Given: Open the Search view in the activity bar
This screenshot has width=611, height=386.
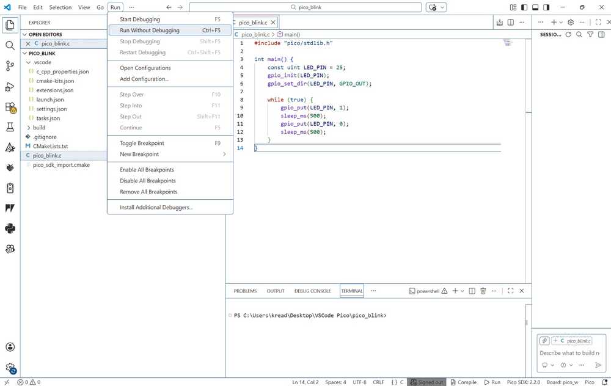Looking at the screenshot, I should point(10,45).
